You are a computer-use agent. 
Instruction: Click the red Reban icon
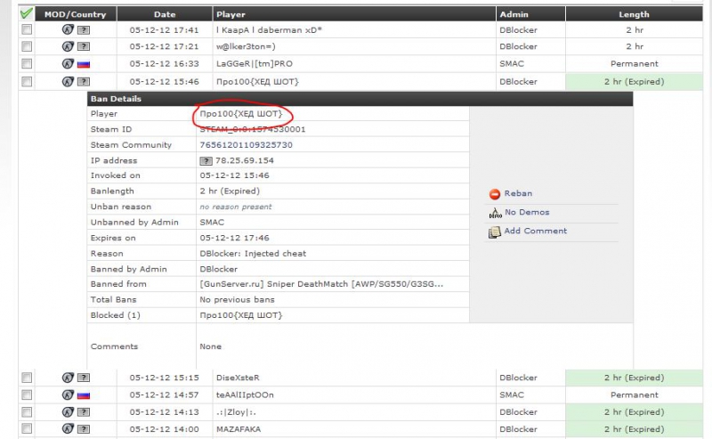click(x=495, y=194)
